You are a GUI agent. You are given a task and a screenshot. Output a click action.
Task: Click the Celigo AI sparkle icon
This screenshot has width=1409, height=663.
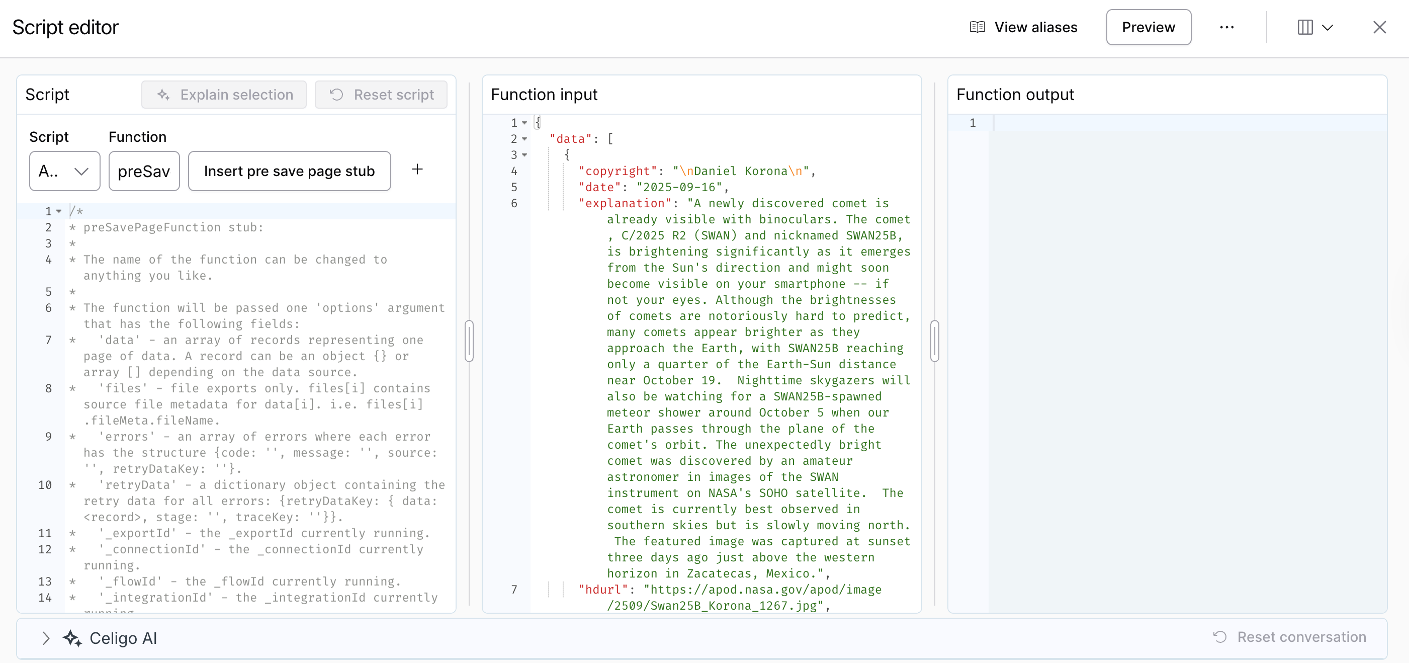[x=72, y=638]
